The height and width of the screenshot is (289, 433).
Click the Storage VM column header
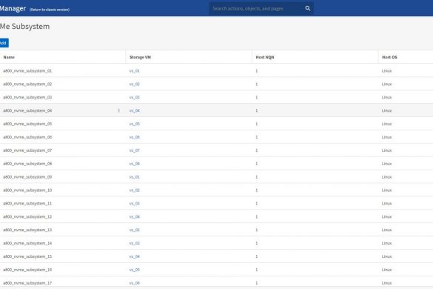[140, 57]
